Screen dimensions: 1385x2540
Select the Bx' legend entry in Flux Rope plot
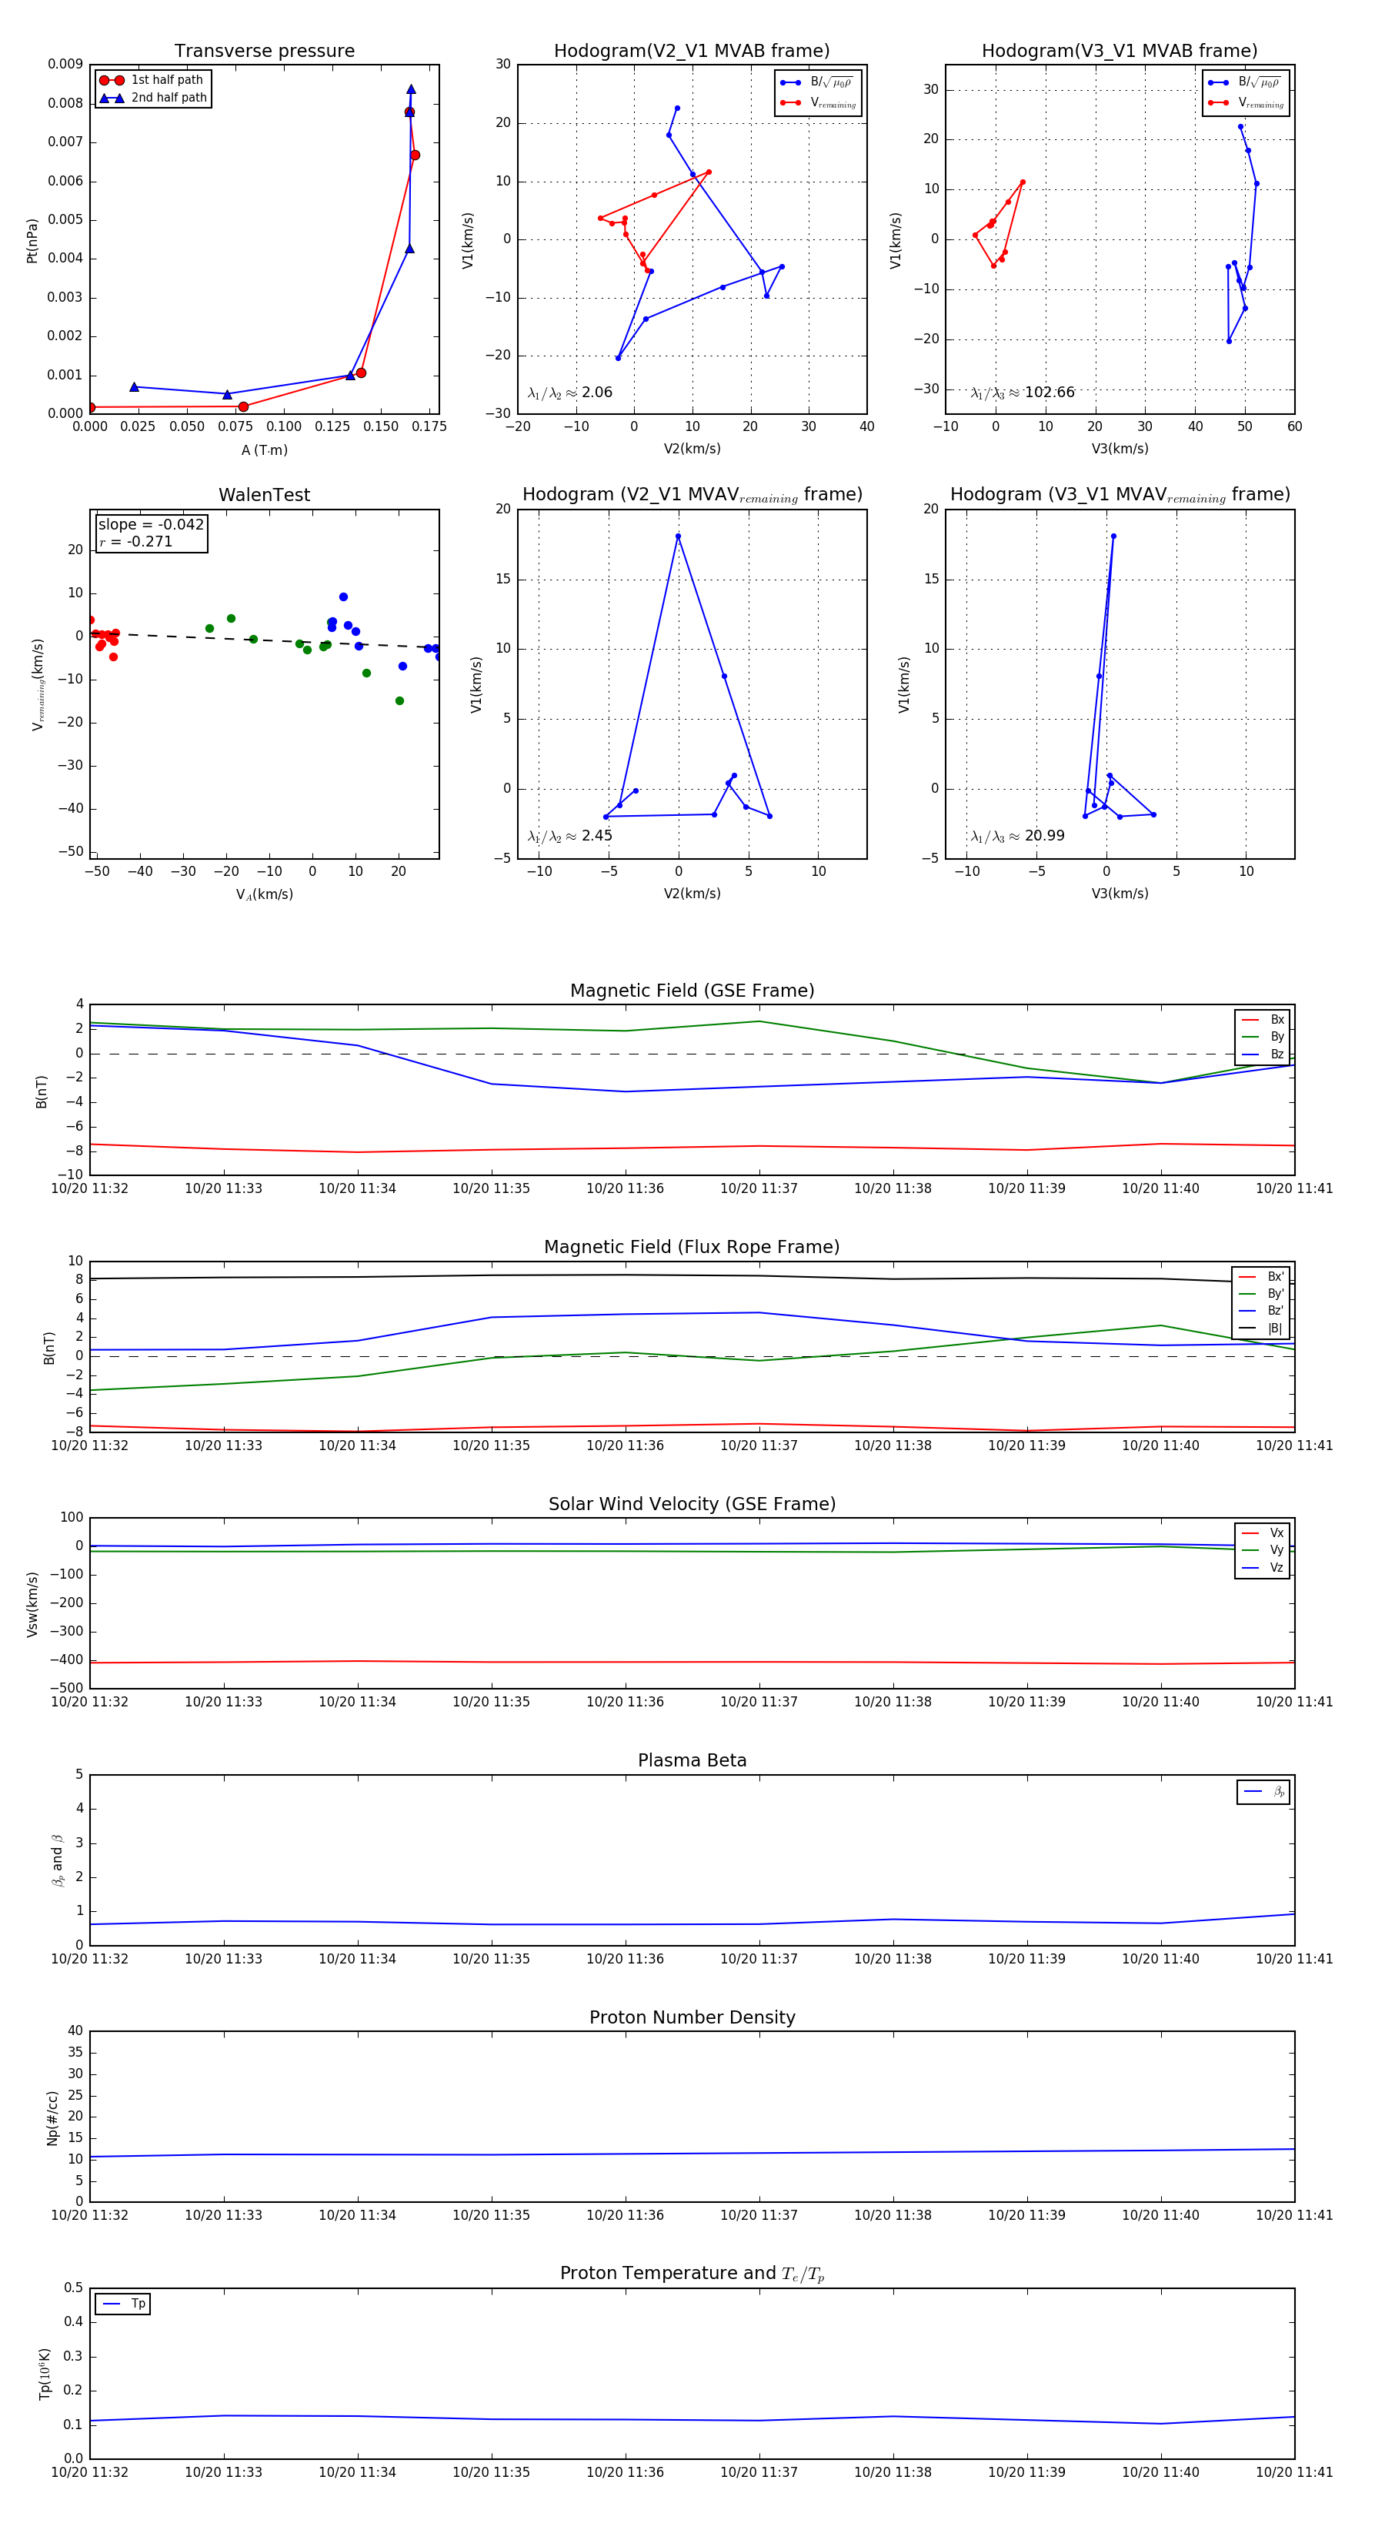click(x=1261, y=1276)
